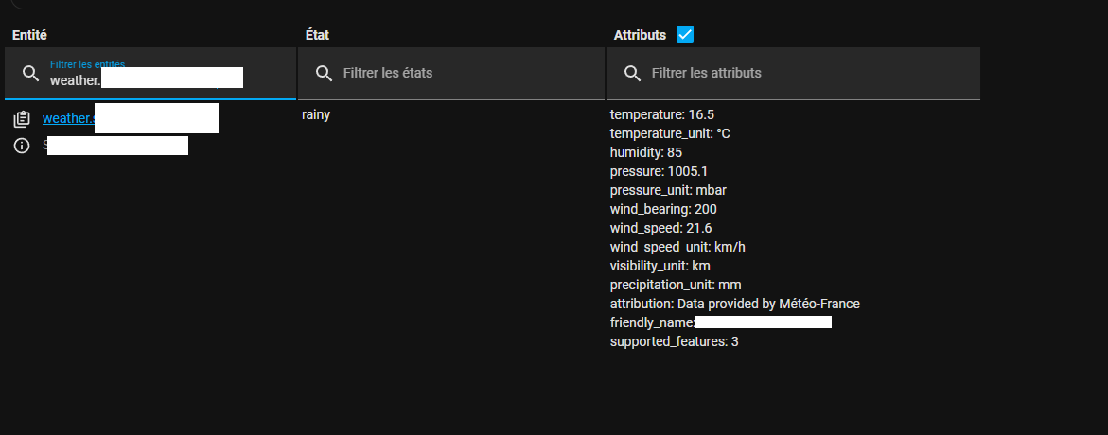Copy the entity ID with the clipboard icon
The height and width of the screenshot is (435, 1108).
click(x=22, y=119)
